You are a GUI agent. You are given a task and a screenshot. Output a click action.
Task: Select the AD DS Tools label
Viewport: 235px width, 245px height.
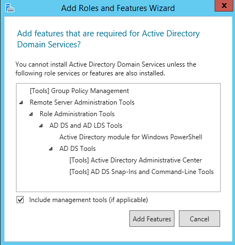tap(78, 149)
